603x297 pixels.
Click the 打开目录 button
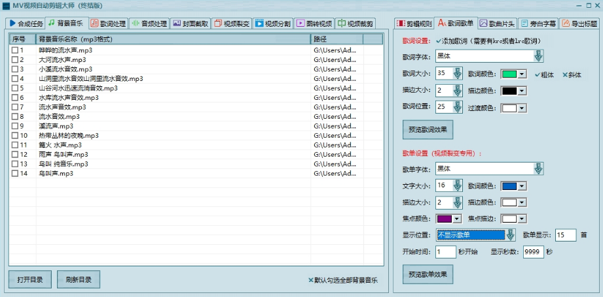(29, 279)
